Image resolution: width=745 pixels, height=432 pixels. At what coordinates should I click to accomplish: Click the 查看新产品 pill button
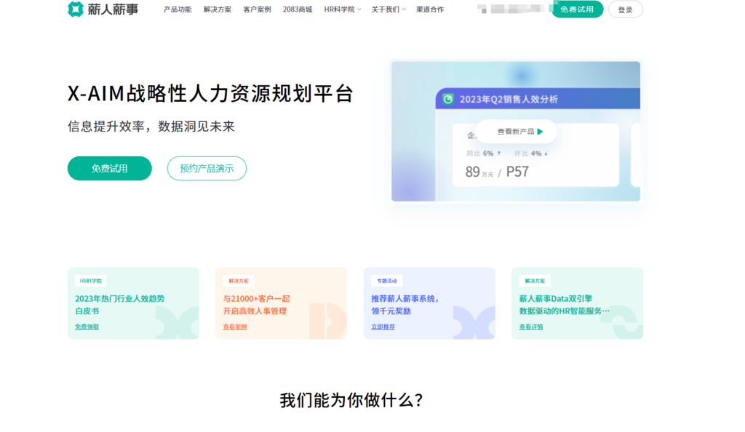pos(516,132)
